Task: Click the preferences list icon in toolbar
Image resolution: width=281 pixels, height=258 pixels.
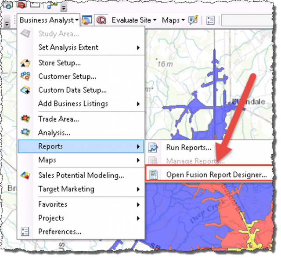Action: [x=210, y=20]
